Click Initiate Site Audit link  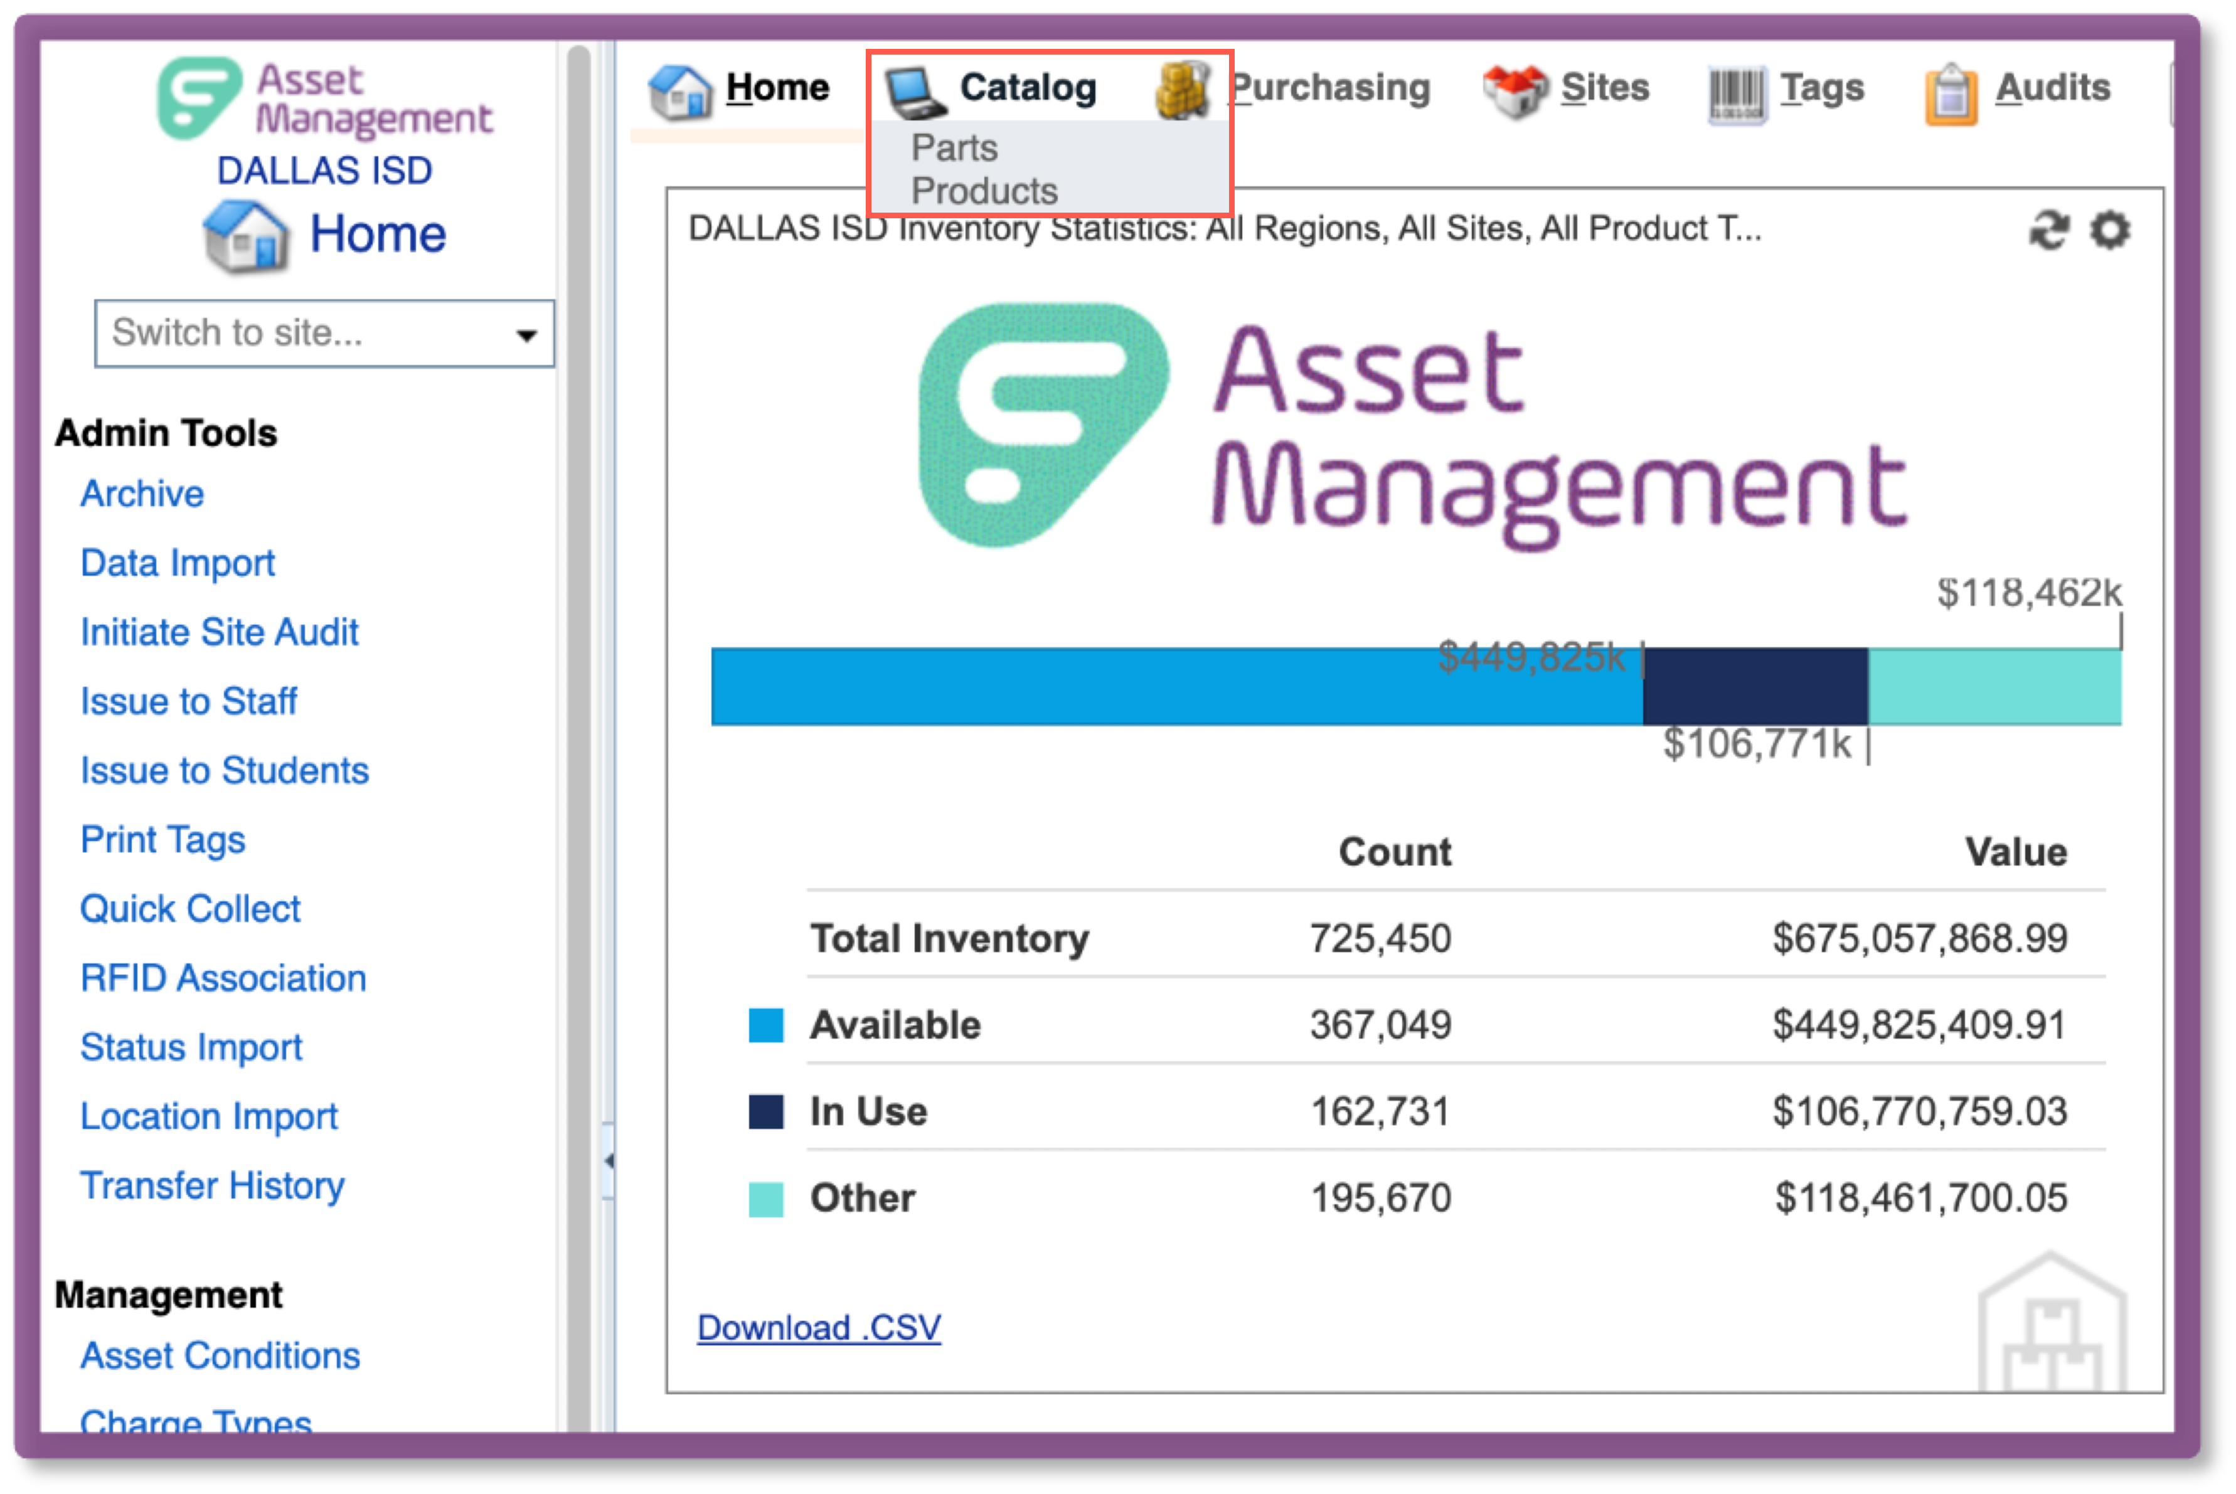(x=219, y=632)
